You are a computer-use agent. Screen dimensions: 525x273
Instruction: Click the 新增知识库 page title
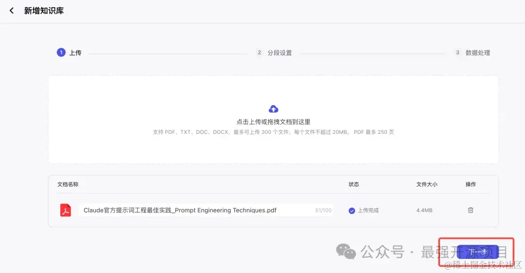click(x=44, y=11)
